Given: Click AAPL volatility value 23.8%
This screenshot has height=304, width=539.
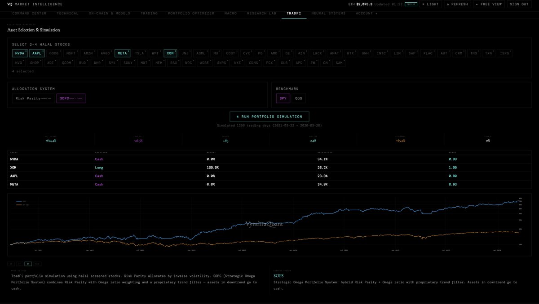Looking at the screenshot, I should (x=322, y=176).
